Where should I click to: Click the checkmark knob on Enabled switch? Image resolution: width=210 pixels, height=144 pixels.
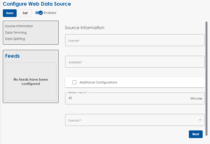pos(41,13)
